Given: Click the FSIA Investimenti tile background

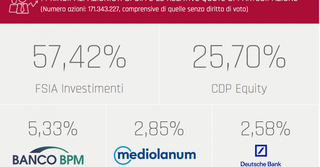Looking at the screenshot, I should pos(79,64).
